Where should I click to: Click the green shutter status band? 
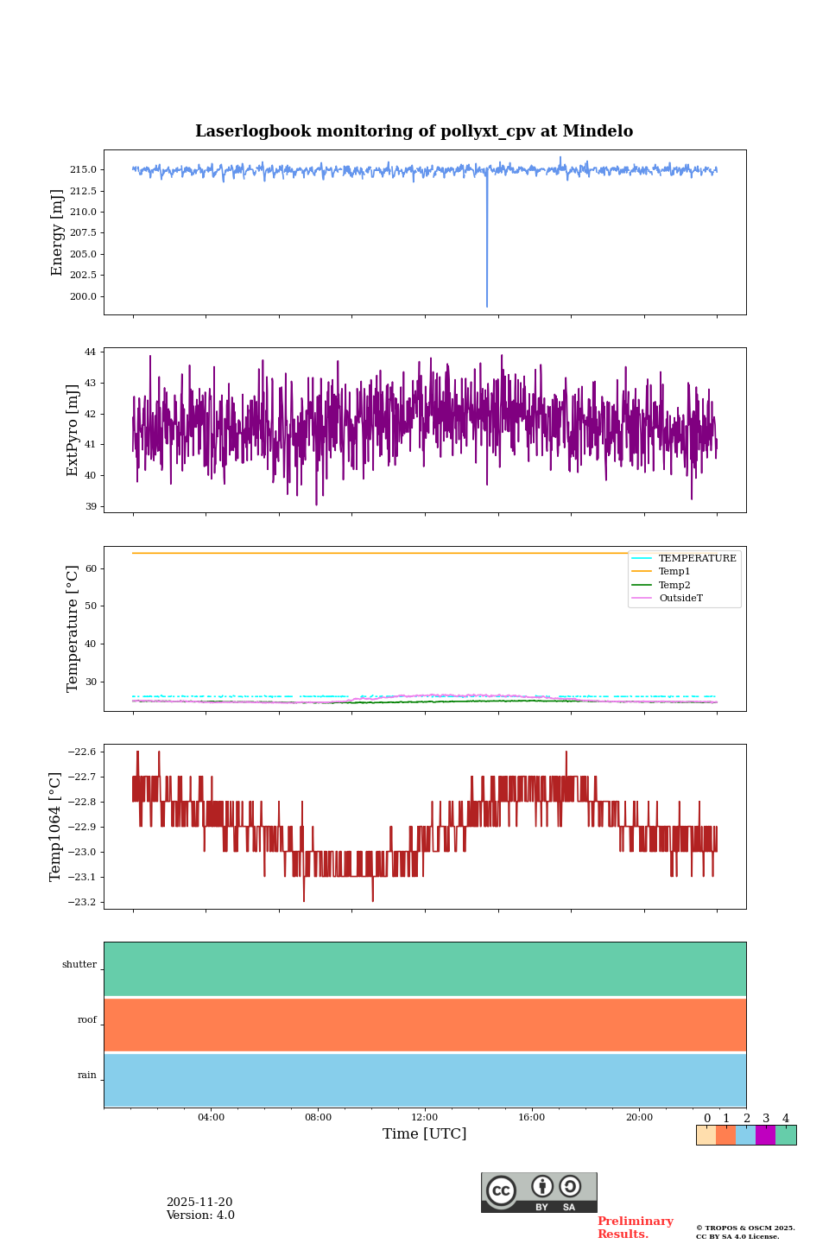tap(425, 968)
